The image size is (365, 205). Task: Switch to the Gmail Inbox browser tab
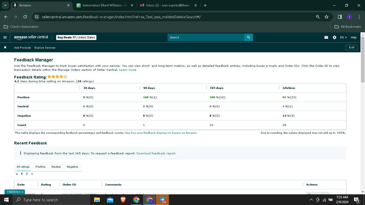point(168,5)
